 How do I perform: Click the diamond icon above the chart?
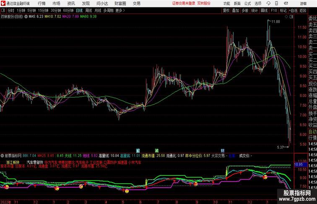tap(286, 17)
